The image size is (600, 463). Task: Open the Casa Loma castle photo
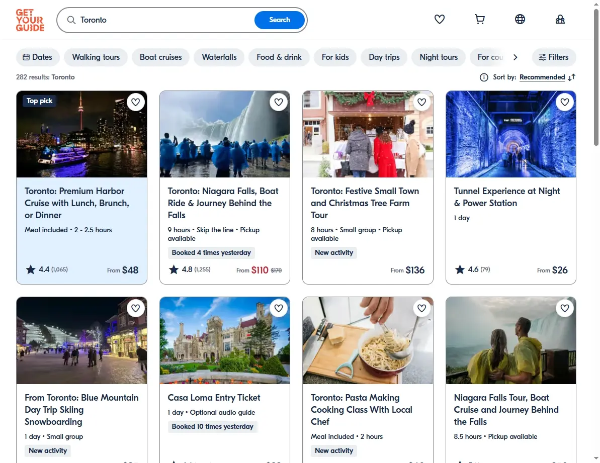click(225, 340)
